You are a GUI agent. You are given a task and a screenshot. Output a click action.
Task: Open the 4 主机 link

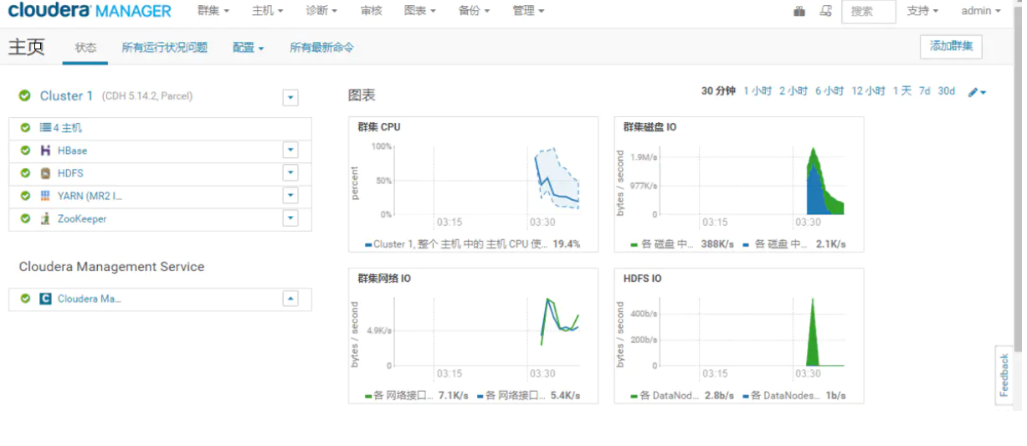[68, 128]
